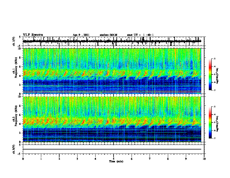Click time axis tick label "4"

[96, 159]
